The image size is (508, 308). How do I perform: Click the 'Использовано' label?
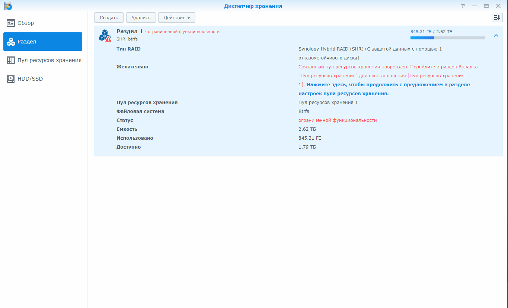(135, 138)
